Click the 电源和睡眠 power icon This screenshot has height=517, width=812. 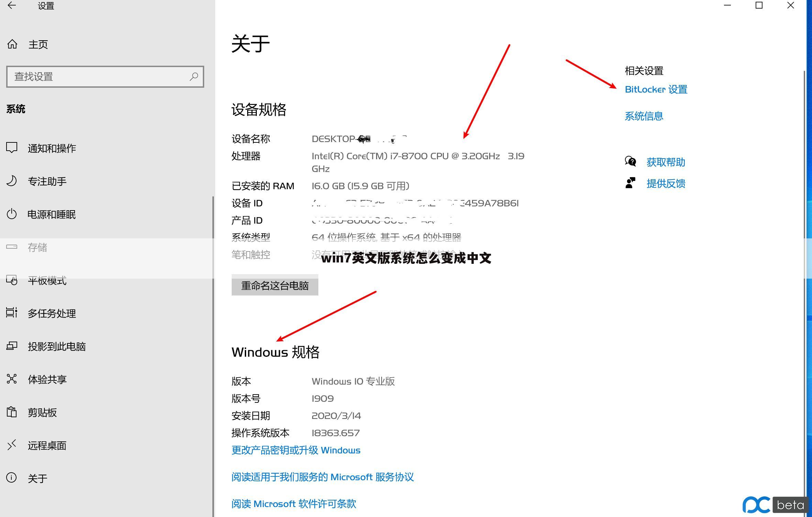[12, 214]
